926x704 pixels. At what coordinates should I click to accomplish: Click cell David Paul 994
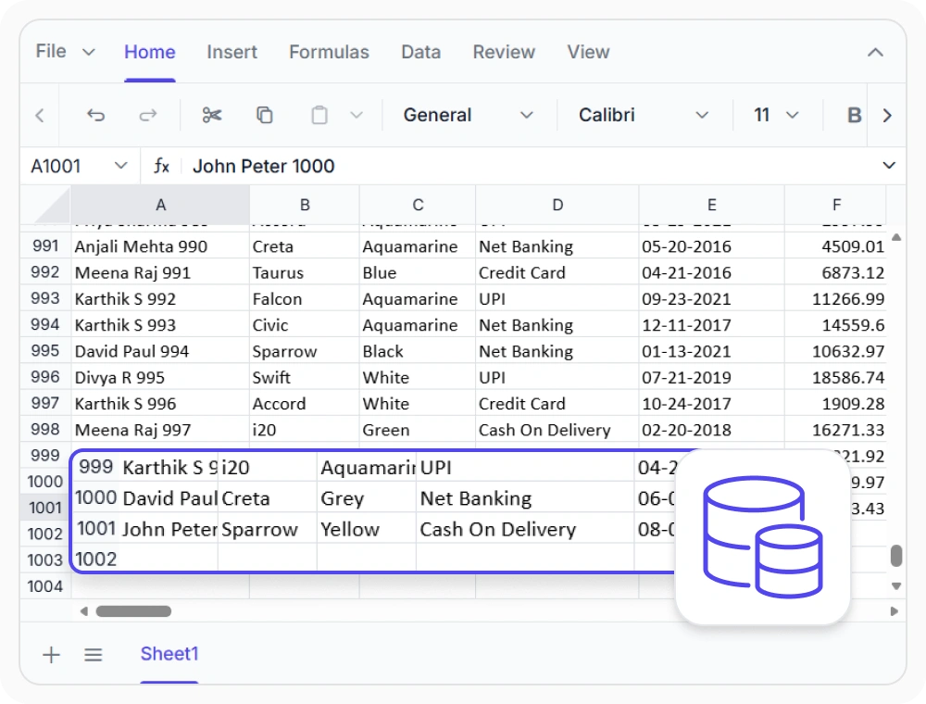click(x=160, y=351)
